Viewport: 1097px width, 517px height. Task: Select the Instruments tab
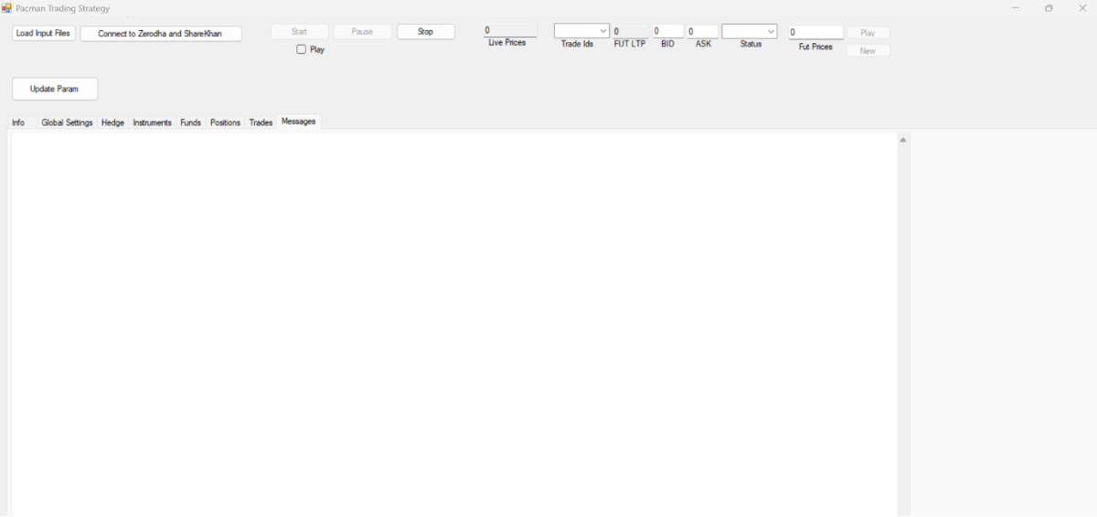152,122
